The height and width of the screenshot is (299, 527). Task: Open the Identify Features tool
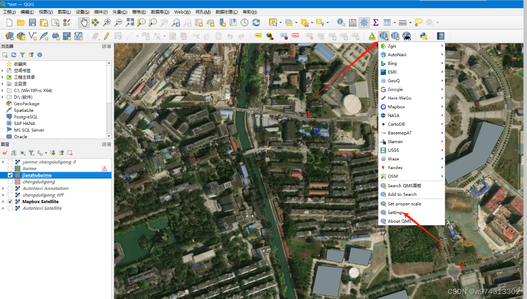pyautogui.click(x=340, y=22)
